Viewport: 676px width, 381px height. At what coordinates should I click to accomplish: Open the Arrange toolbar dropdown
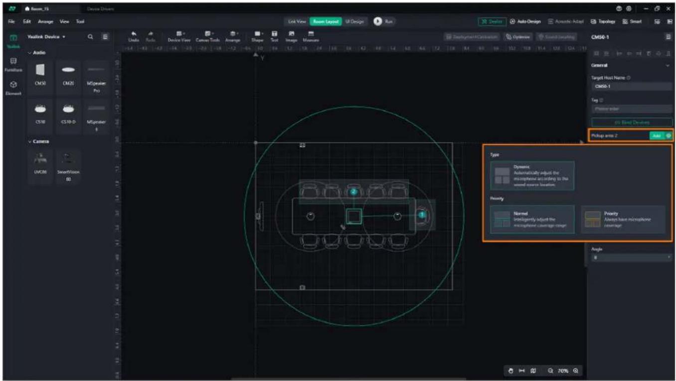[233, 36]
